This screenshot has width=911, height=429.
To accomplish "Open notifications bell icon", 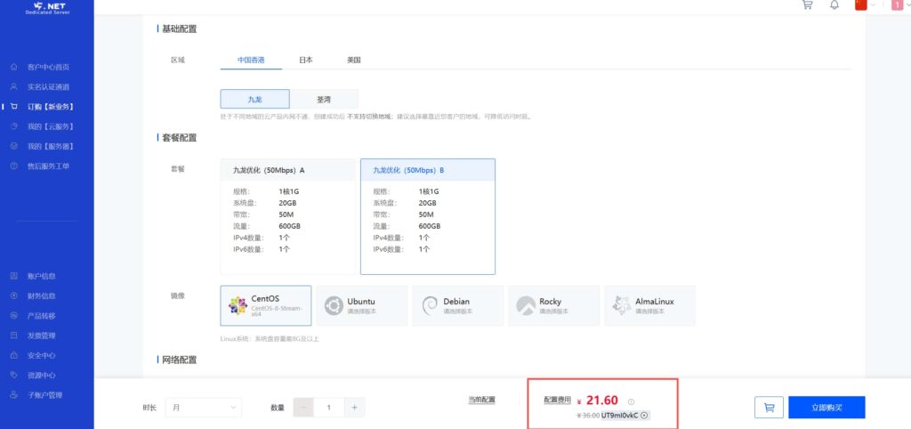I will [834, 4].
